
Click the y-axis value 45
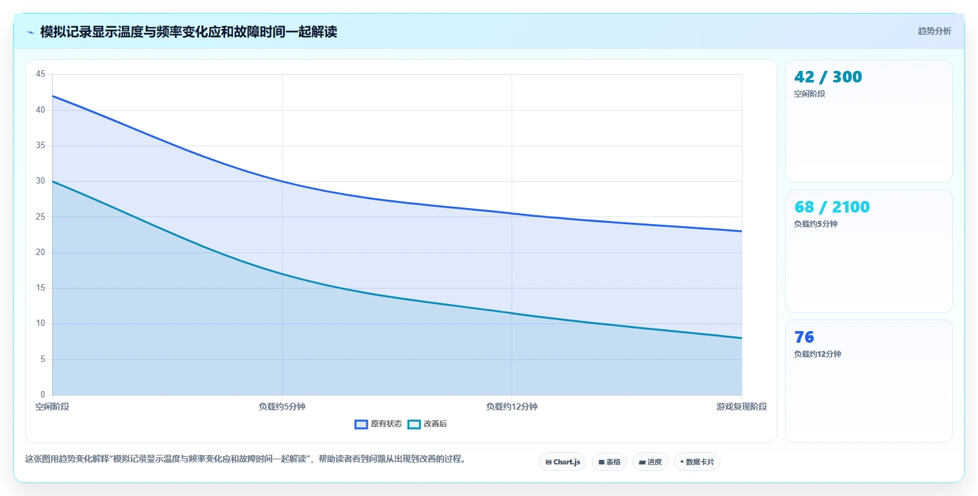click(41, 74)
